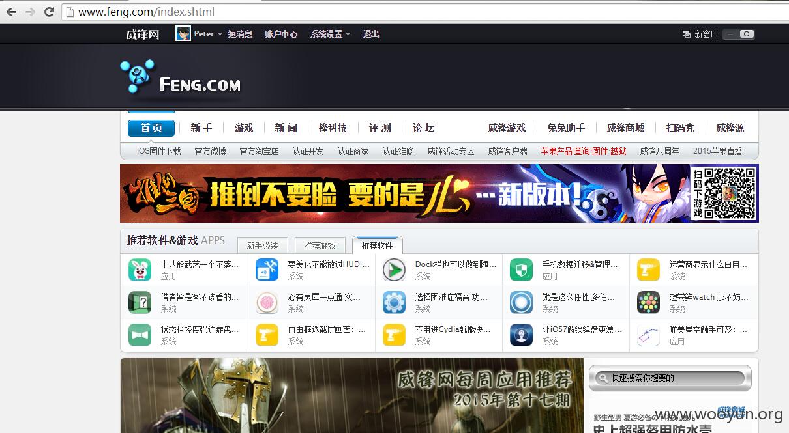Click the green bowtie icon for 状态栏轻度强迫症
The height and width of the screenshot is (433, 789).
tap(140, 335)
